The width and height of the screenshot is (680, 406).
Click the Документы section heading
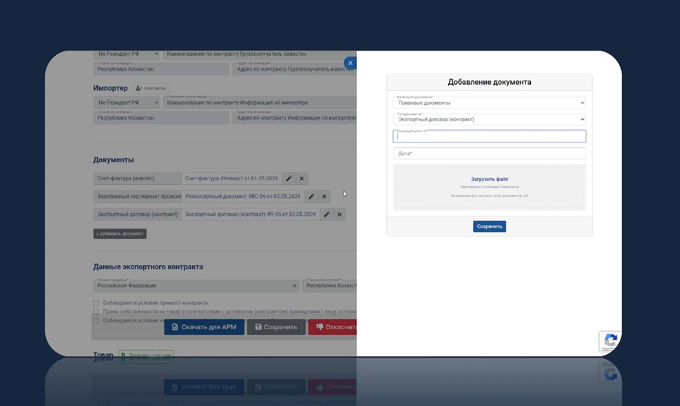(114, 160)
